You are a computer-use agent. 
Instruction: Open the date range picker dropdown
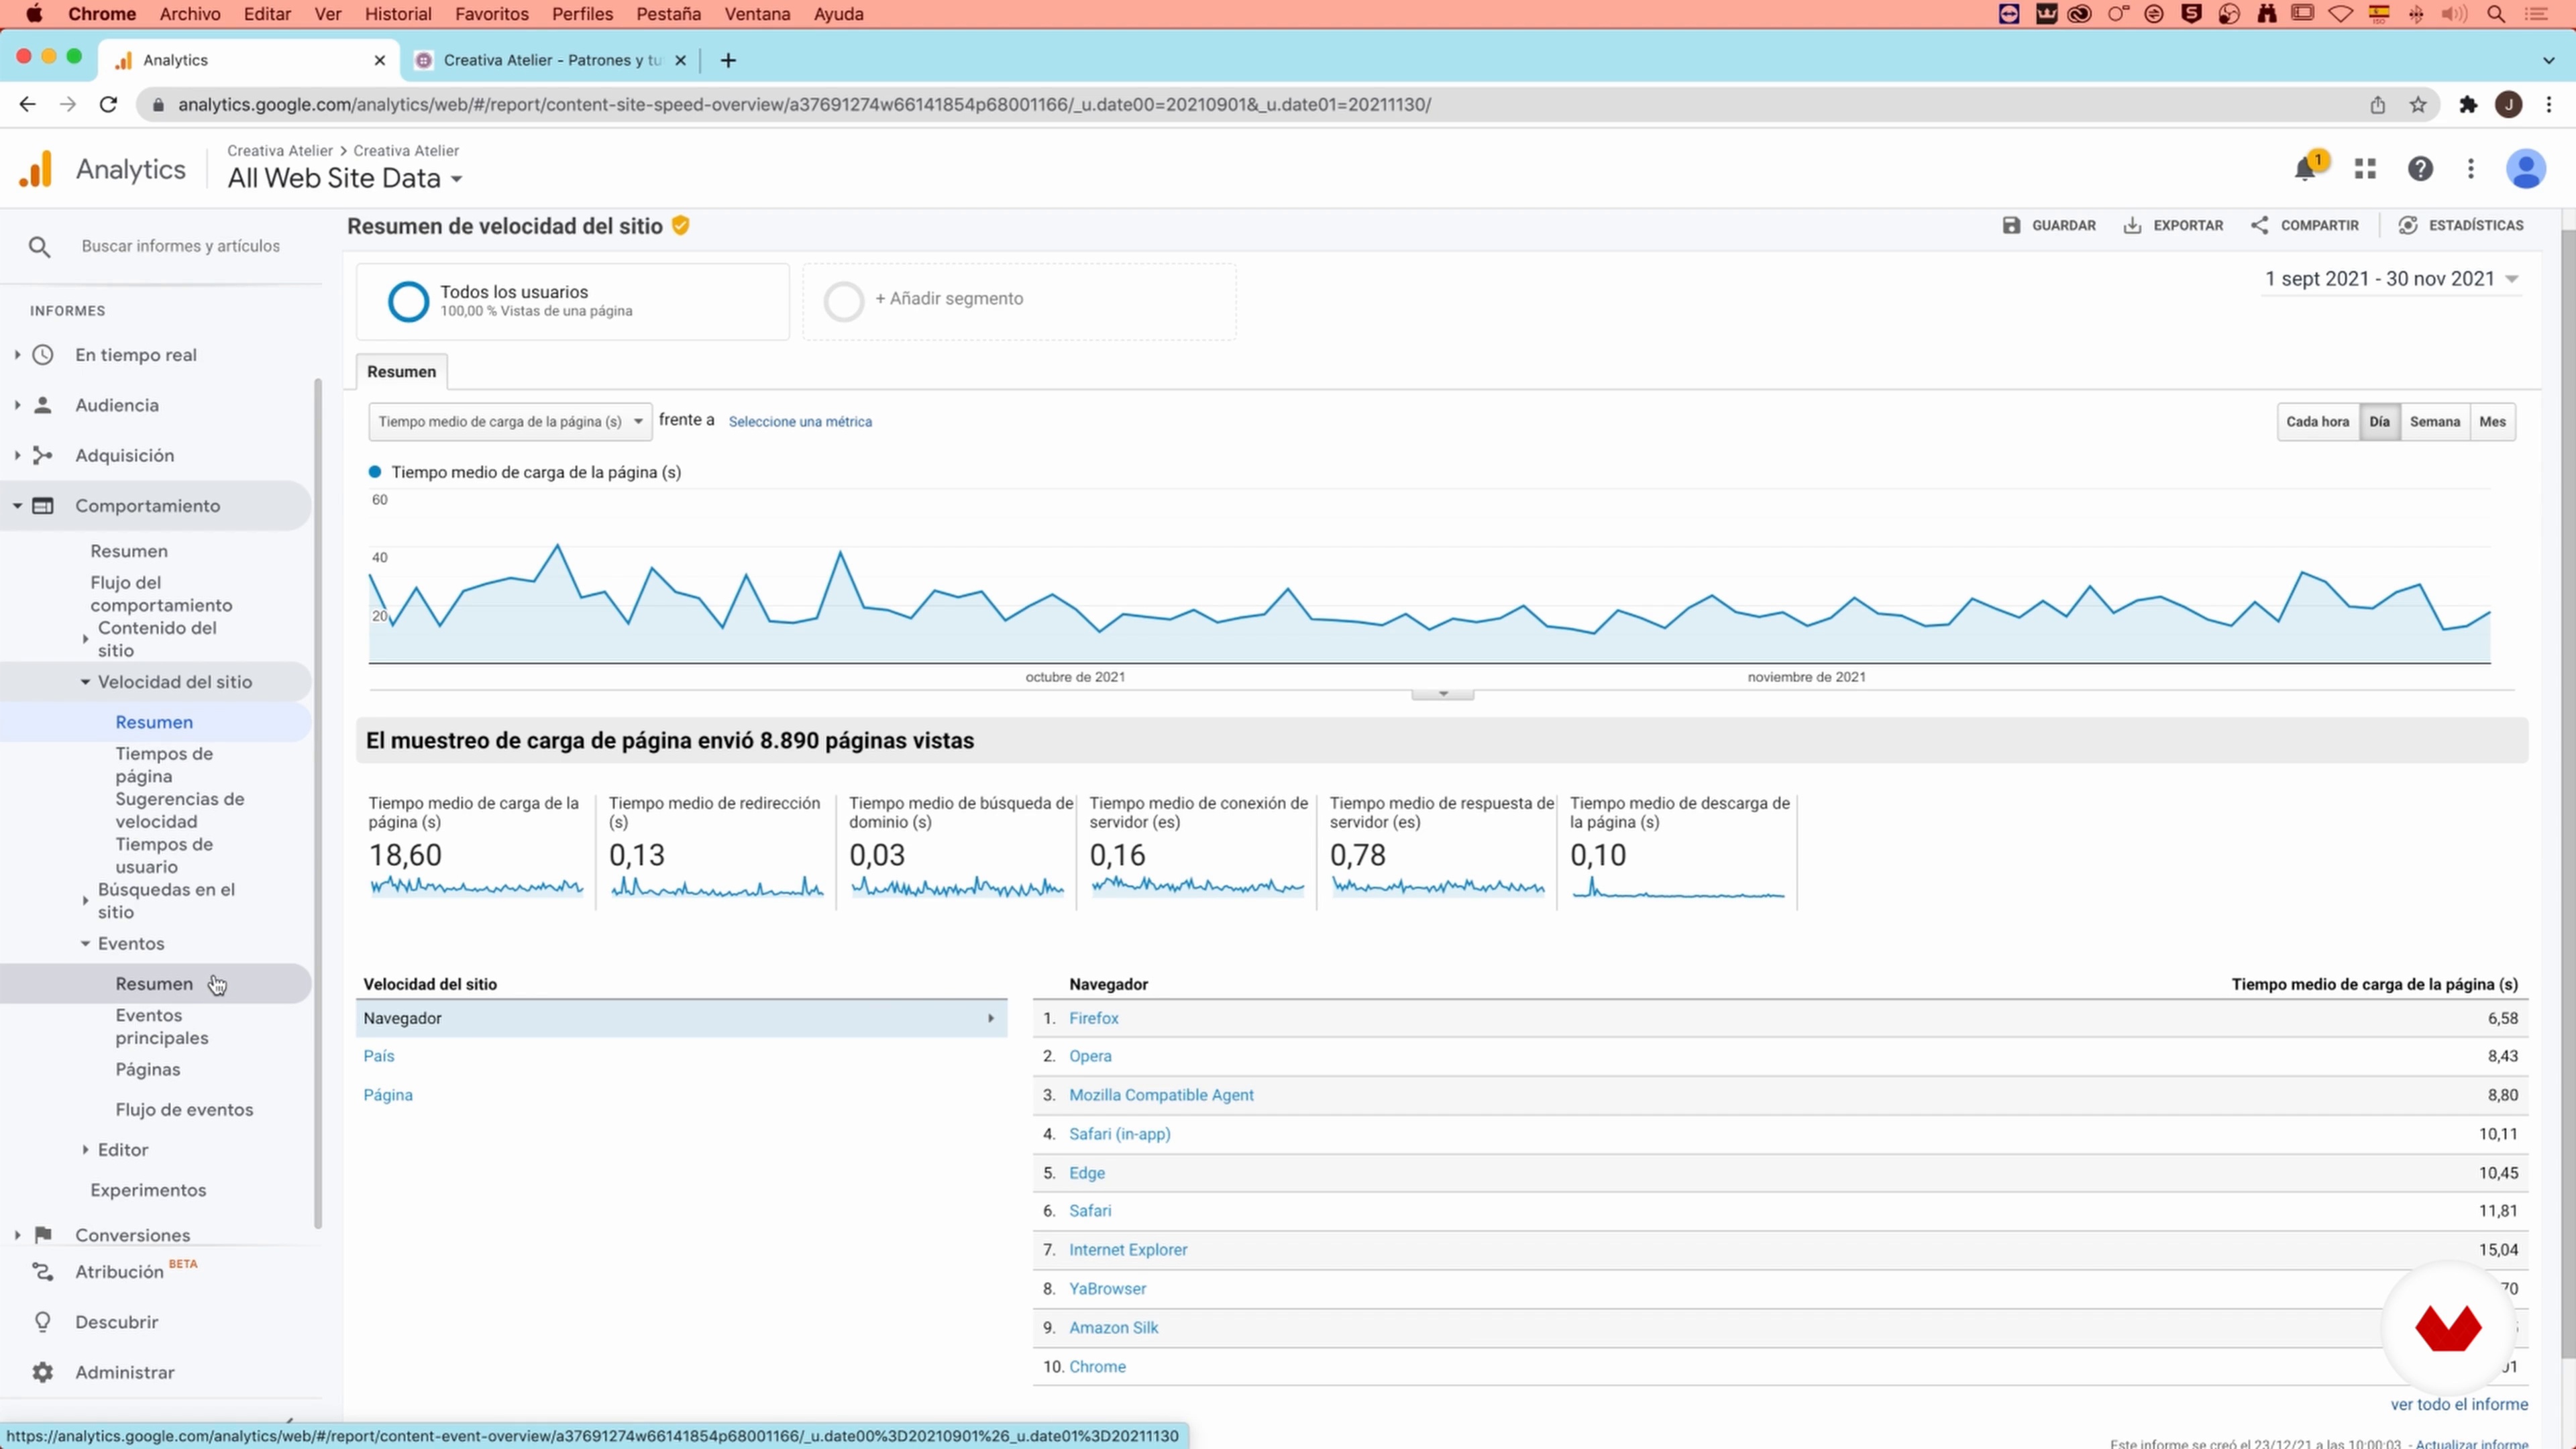[x=2392, y=279]
